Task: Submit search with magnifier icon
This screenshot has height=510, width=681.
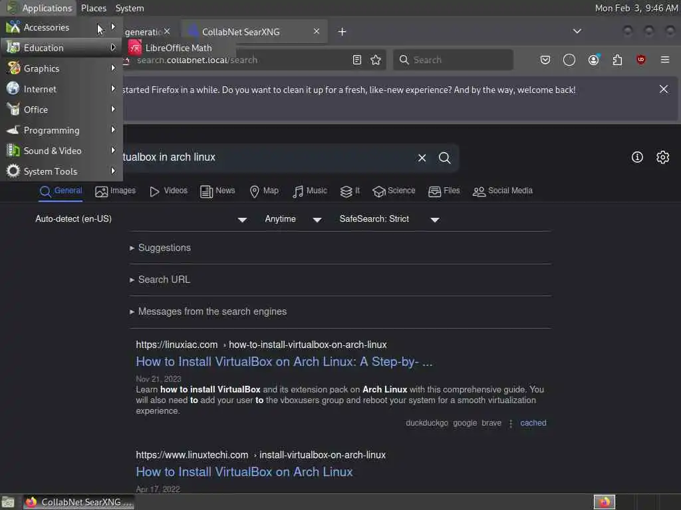Action: click(445, 158)
